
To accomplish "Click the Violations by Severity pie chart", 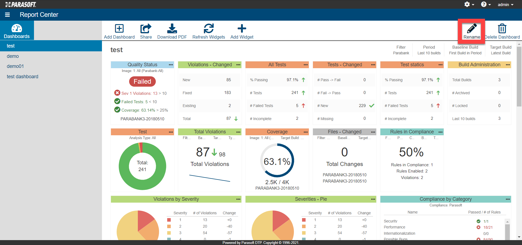I will click(x=138, y=225).
